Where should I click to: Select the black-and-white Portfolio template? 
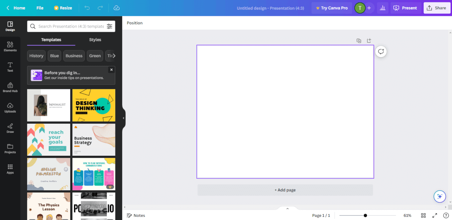[94, 206]
